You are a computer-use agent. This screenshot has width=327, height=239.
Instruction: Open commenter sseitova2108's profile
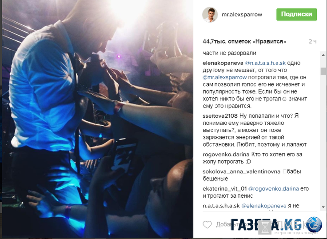coord(220,116)
